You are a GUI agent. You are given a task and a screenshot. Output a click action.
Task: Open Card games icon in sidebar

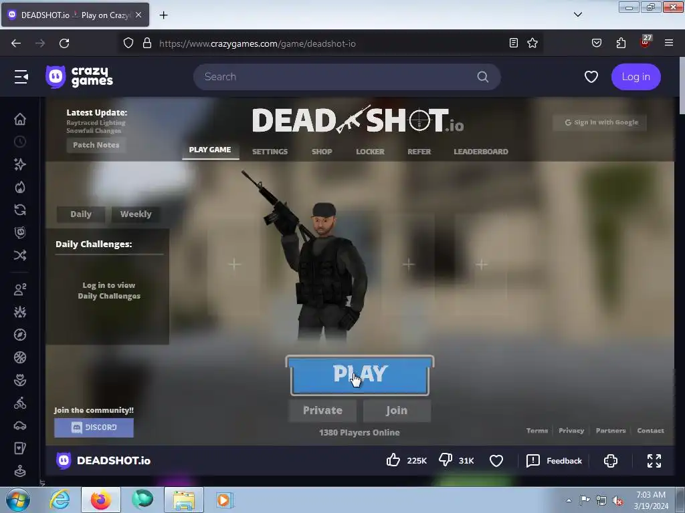20,448
